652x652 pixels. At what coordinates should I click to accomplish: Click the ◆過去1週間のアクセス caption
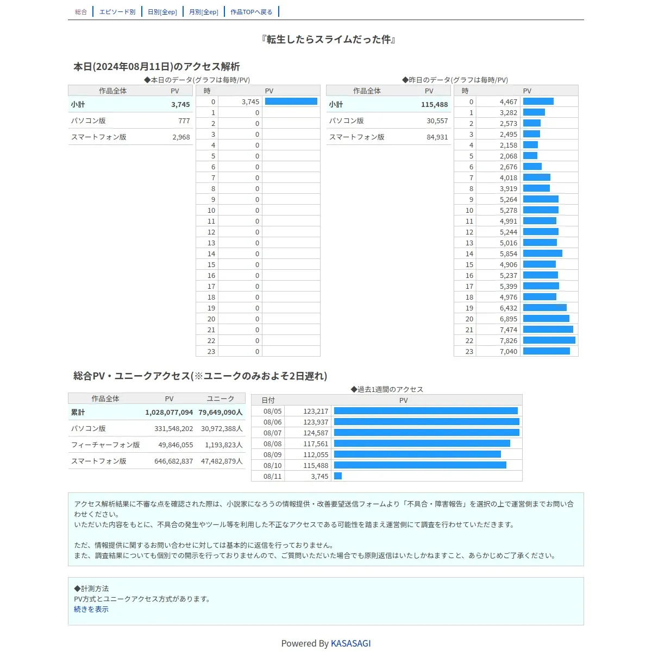387,389
